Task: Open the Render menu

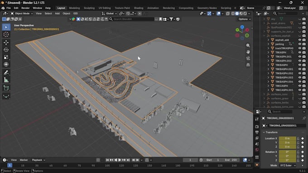Action: pyautogui.click(x=25, y=8)
